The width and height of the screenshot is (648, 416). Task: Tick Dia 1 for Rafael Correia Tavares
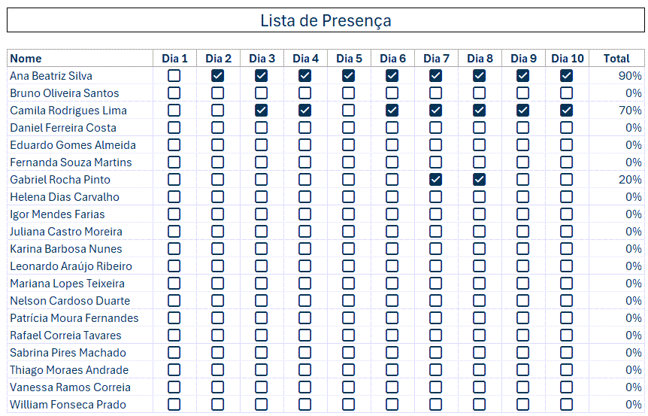pos(174,335)
